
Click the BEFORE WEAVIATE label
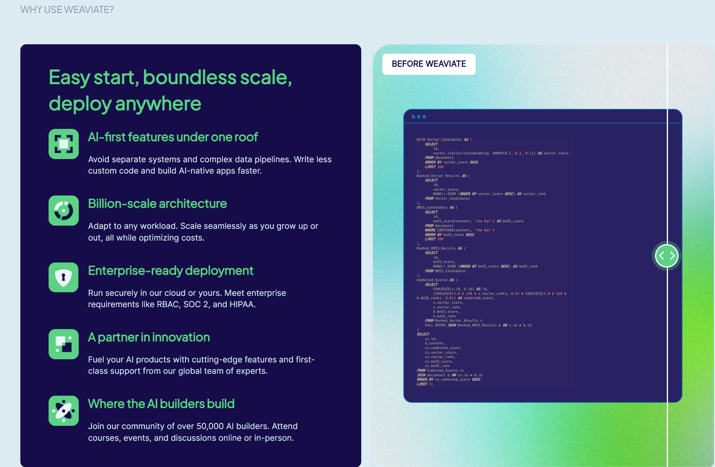(429, 64)
